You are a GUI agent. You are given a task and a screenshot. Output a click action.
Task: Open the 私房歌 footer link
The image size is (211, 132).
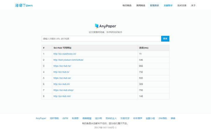(x=75, y=118)
